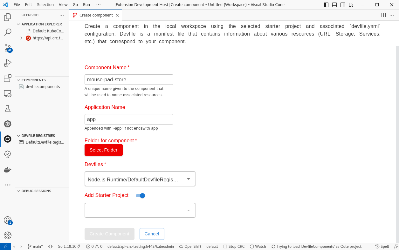Screen dimensions: 399x250
Task: Click the feedback icon in status bar
Action: pos(396,247)
